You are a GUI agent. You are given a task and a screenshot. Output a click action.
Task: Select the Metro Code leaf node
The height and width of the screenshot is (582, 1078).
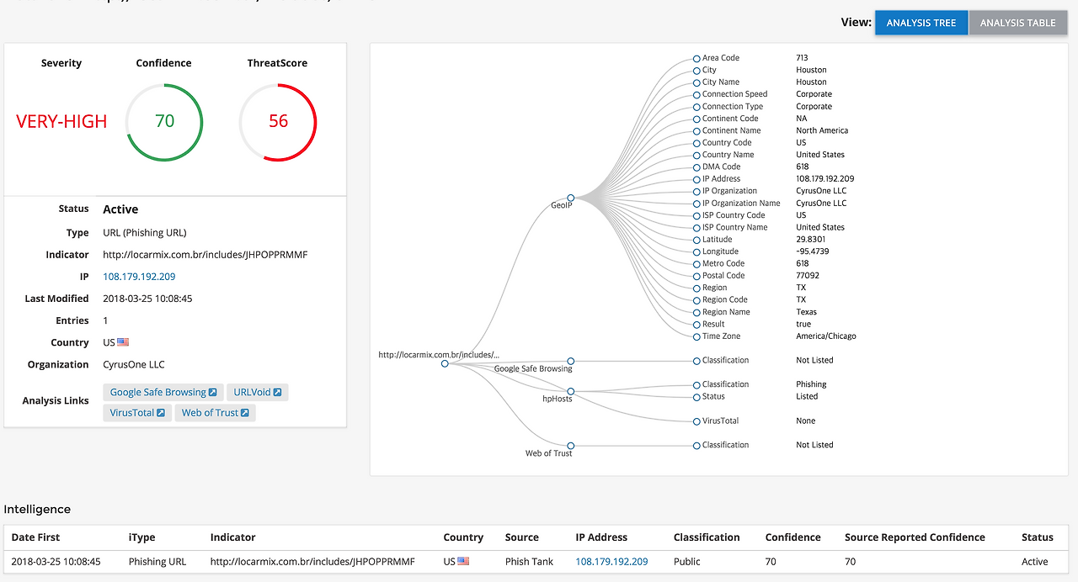tap(696, 264)
